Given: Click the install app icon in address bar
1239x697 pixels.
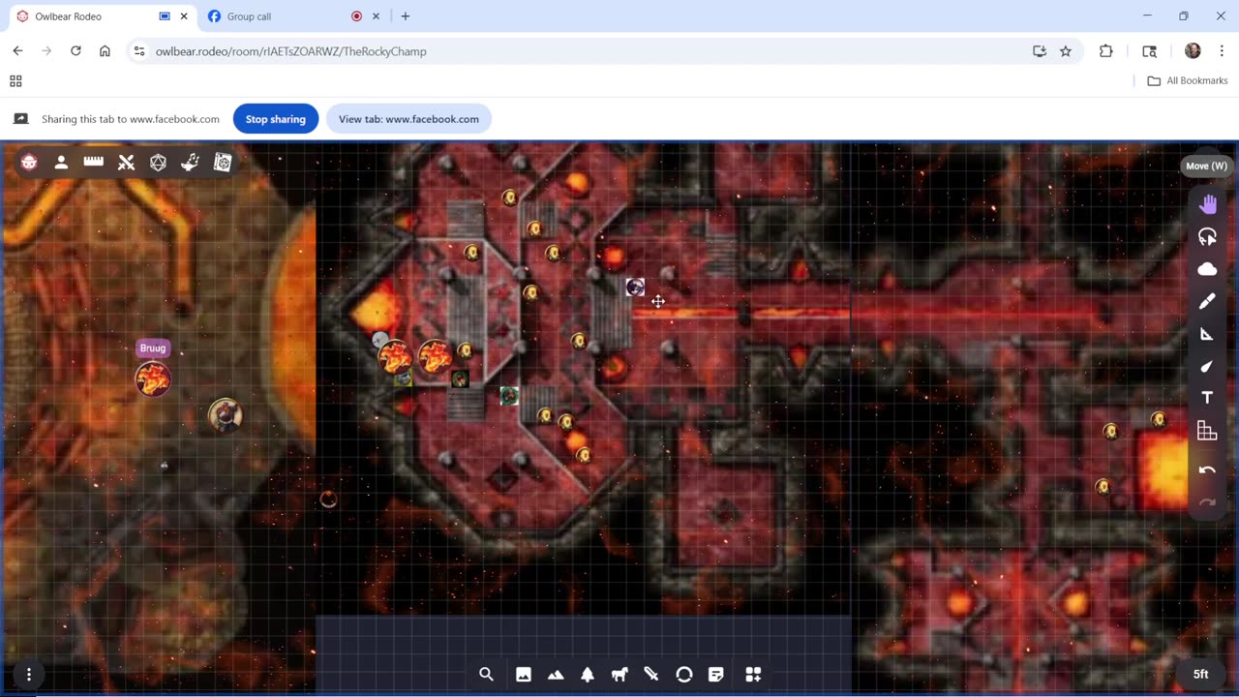Looking at the screenshot, I should click(x=1040, y=51).
